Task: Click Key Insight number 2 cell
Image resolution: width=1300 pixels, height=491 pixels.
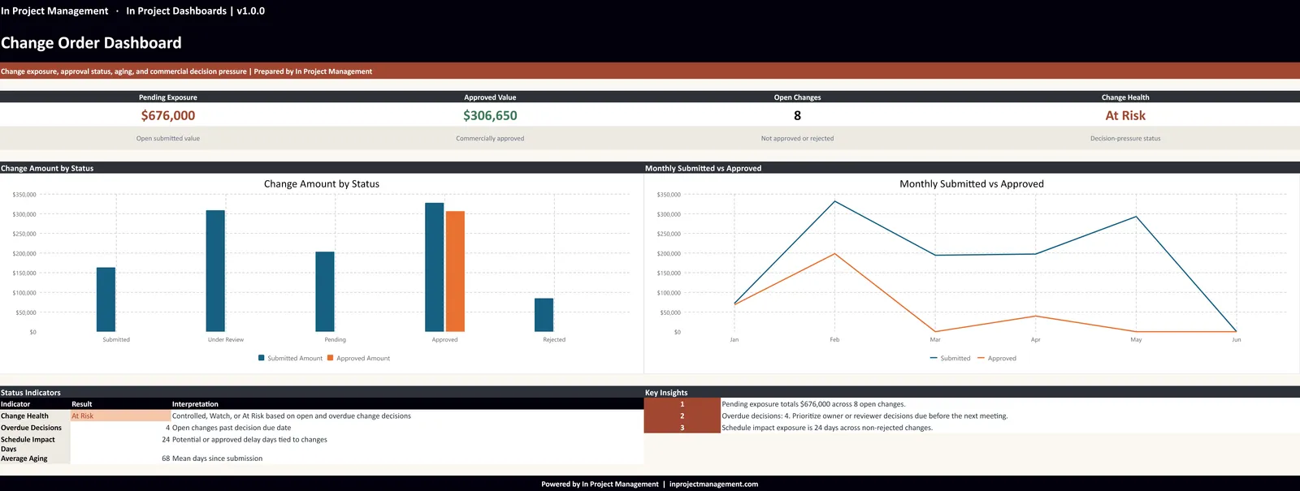Action: click(x=682, y=416)
